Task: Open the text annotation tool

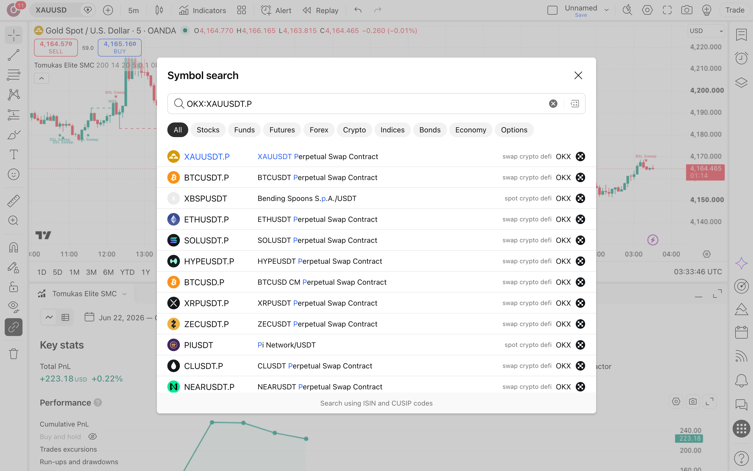Action: coord(13,154)
